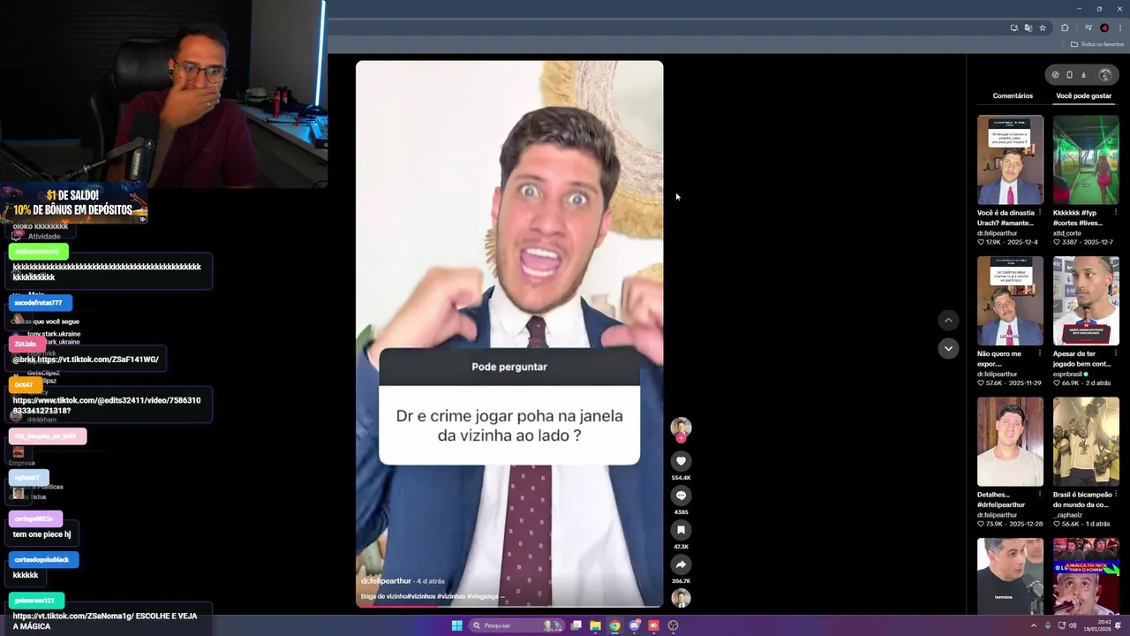Open the more options dots on 'Brasil é bicampeão' video

click(1116, 495)
